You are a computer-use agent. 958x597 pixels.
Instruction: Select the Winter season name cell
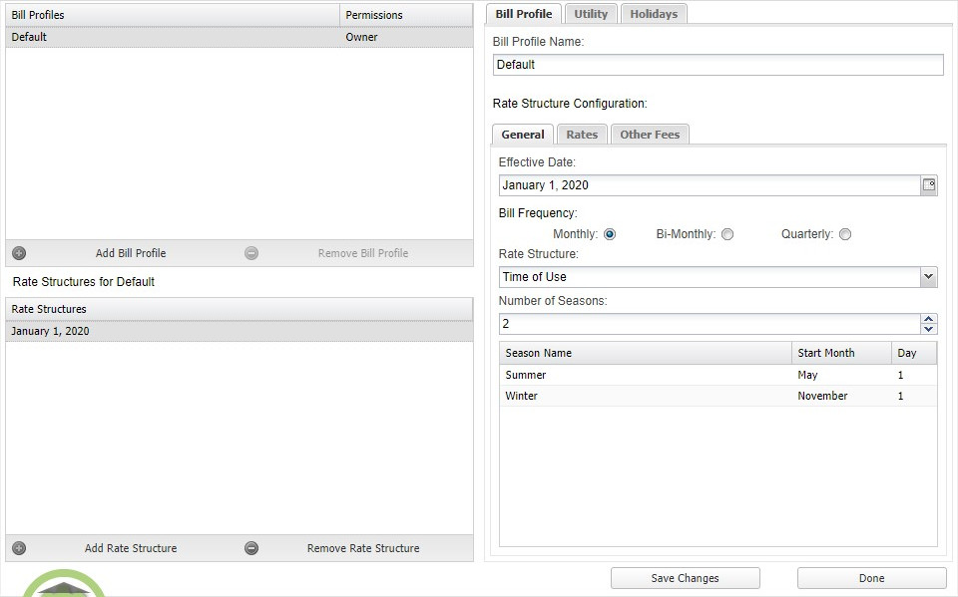click(x=646, y=396)
